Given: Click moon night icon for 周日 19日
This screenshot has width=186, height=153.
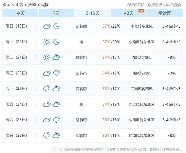Looking at the screenshot, I should pos(56,26).
